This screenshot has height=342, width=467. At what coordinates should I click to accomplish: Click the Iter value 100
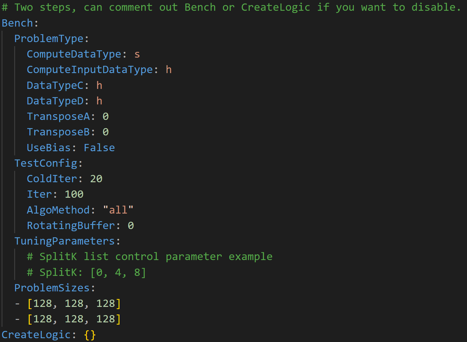click(74, 194)
